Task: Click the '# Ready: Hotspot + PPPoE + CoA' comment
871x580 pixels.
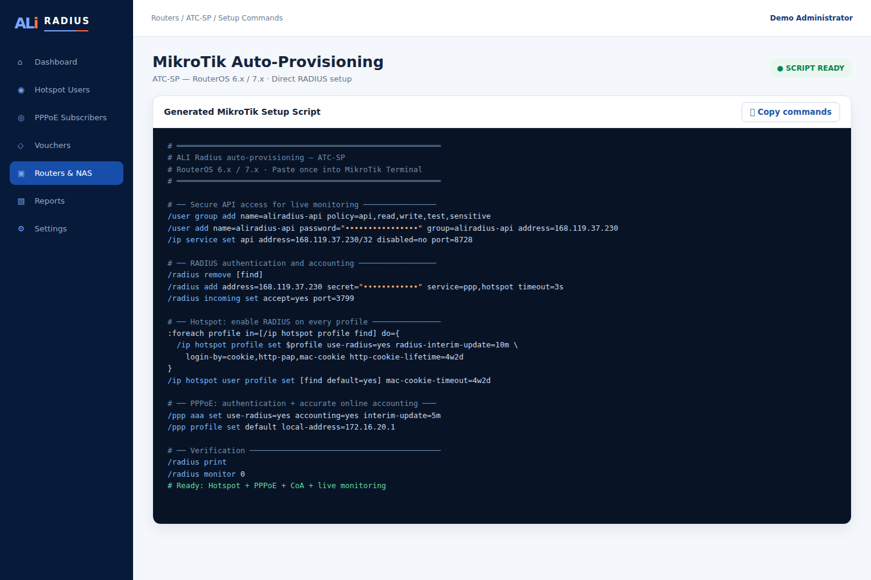Action: pyautogui.click(x=276, y=486)
